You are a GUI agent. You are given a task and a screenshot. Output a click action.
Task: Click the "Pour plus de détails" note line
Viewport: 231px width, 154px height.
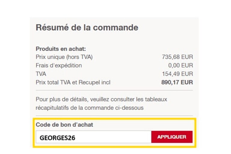coord(101,99)
